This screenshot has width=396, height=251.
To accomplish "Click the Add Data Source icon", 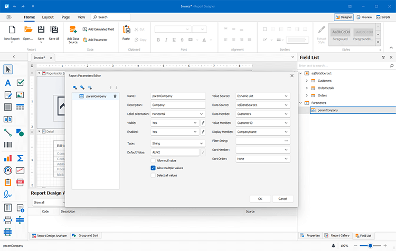I will pyautogui.click(x=73, y=31).
